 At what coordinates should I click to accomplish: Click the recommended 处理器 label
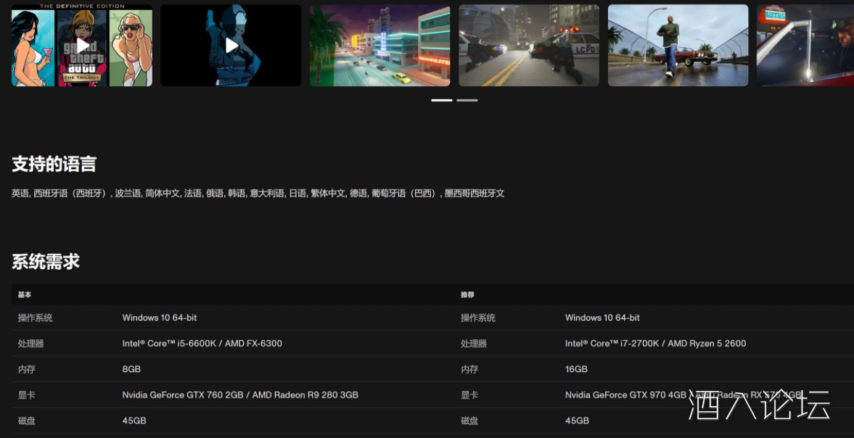tap(473, 343)
